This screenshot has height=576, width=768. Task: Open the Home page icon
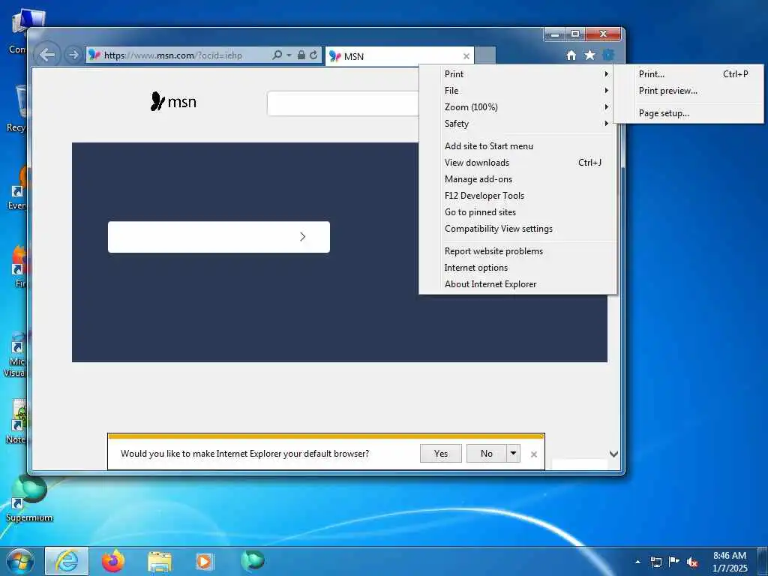pos(571,55)
